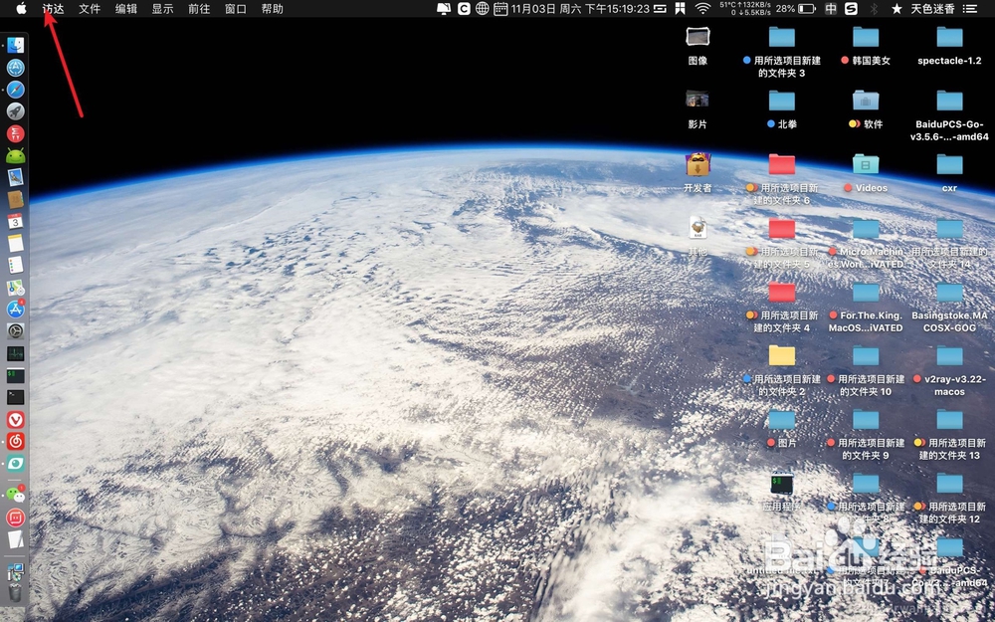995x622 pixels.
Task: Open the 访达 Finder menu
Action: coord(54,9)
